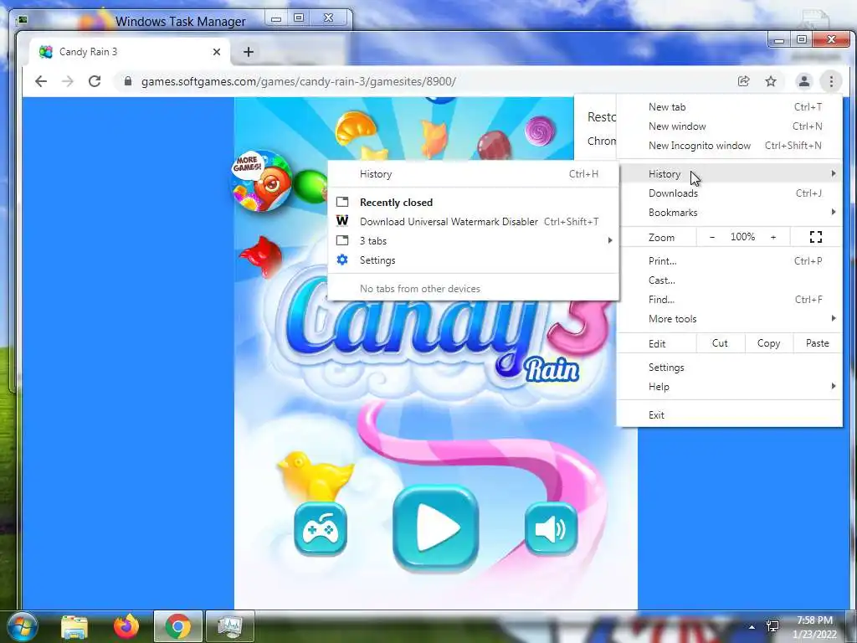Screen dimensions: 857x643
Task: Open History page entry with Ctrl+H
Action: 474,174
